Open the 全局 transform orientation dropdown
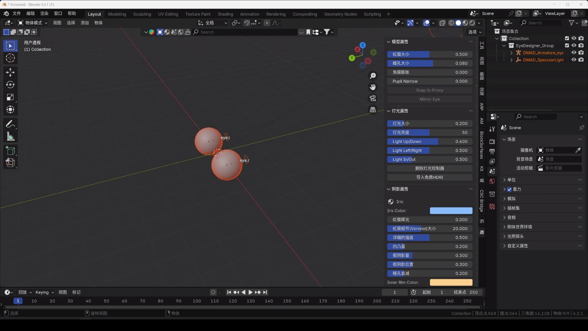Screen dimensions: 588x331 click(x=213, y=23)
